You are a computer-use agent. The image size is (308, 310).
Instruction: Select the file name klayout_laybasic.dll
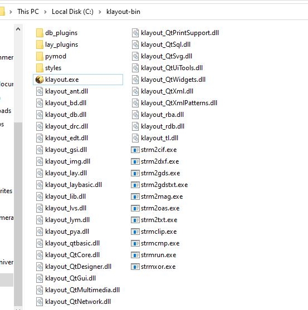click(74, 185)
